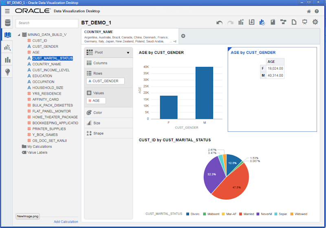Image resolution: width=326 pixels, height=228 pixels.
Task: Click the Married legend color swatch
Action: [x=240, y=214]
